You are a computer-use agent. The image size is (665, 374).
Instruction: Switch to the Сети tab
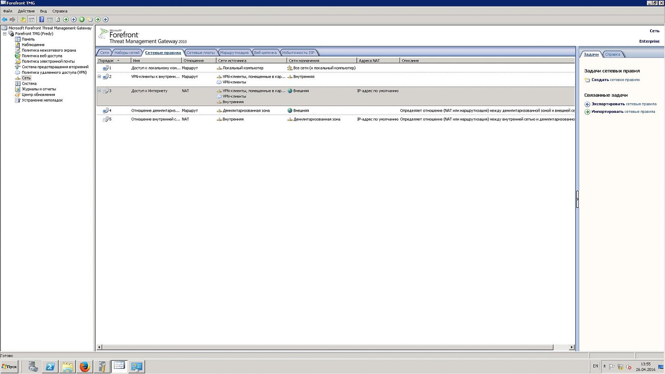(x=104, y=53)
